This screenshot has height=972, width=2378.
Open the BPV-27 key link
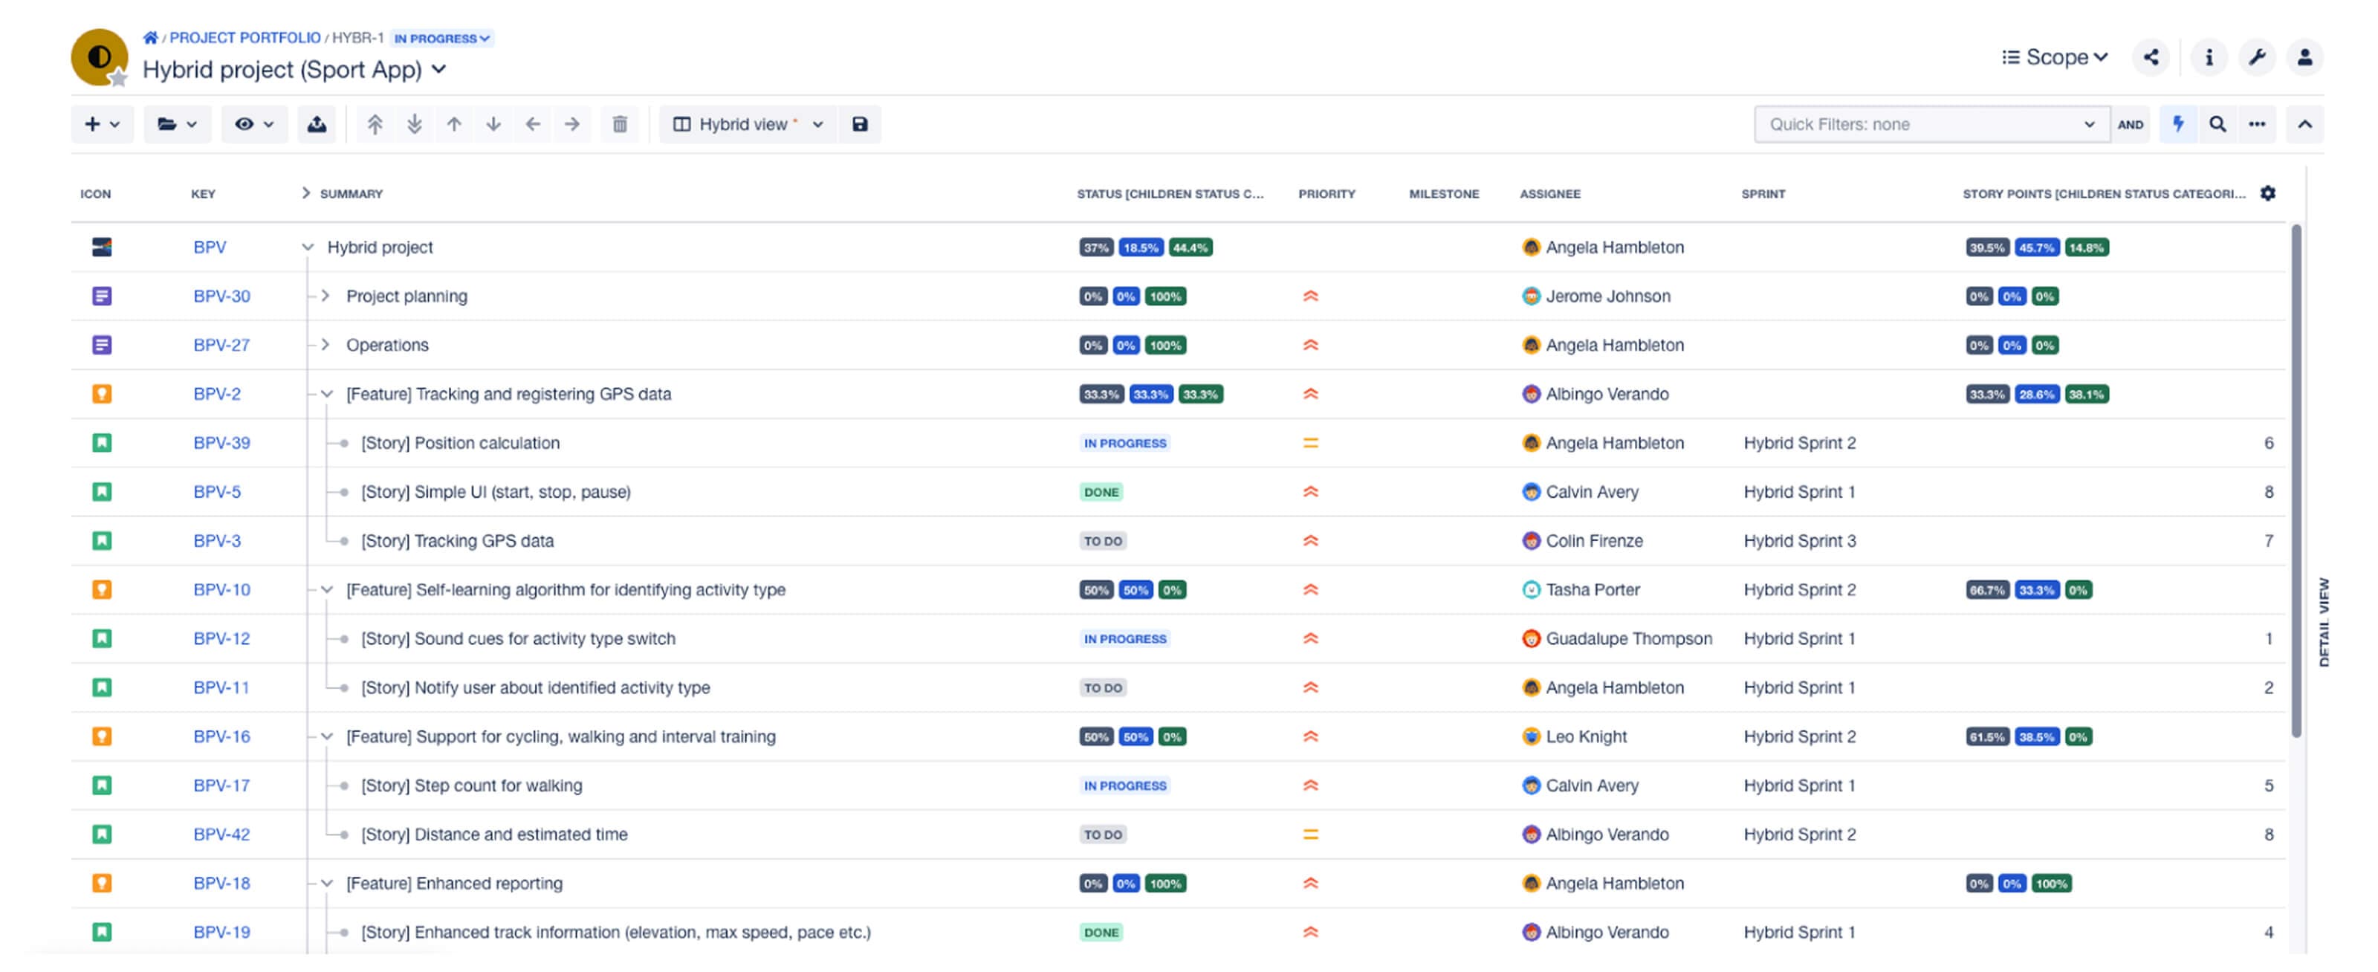coord(221,346)
